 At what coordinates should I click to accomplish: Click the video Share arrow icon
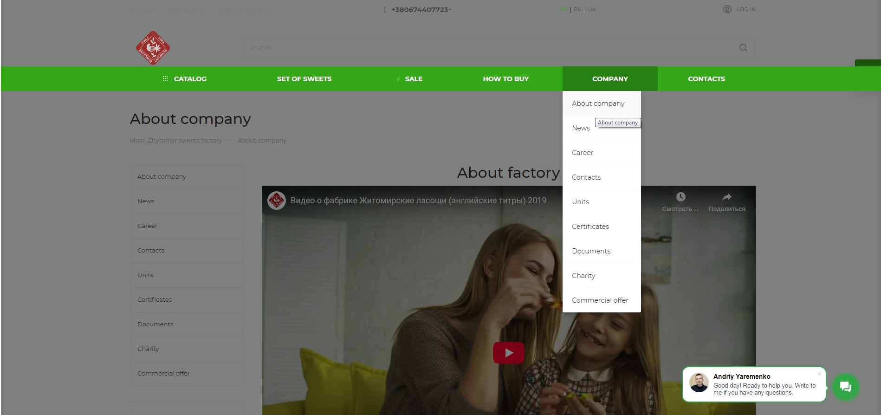(x=726, y=197)
